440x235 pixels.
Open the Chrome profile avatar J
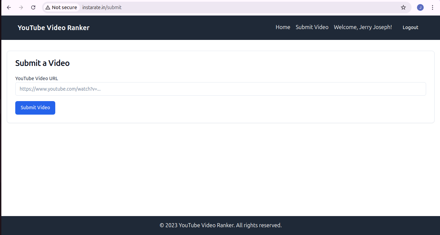[420, 7]
